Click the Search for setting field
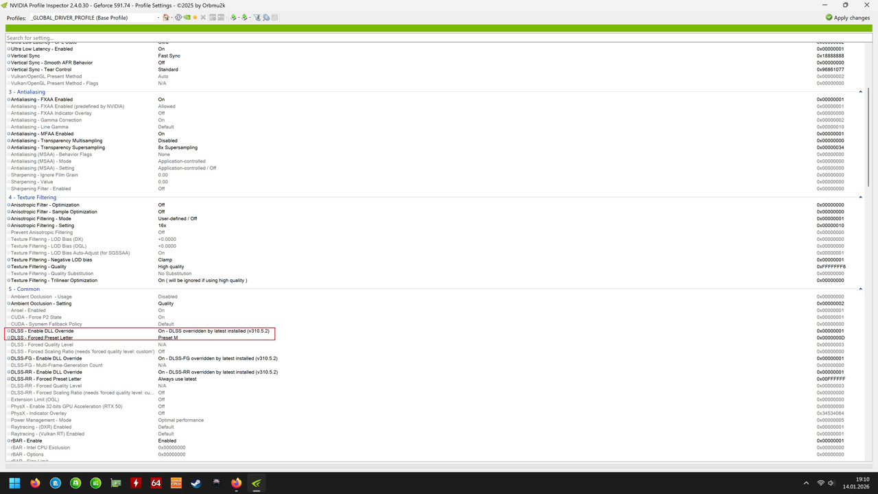 pyautogui.click(x=439, y=38)
